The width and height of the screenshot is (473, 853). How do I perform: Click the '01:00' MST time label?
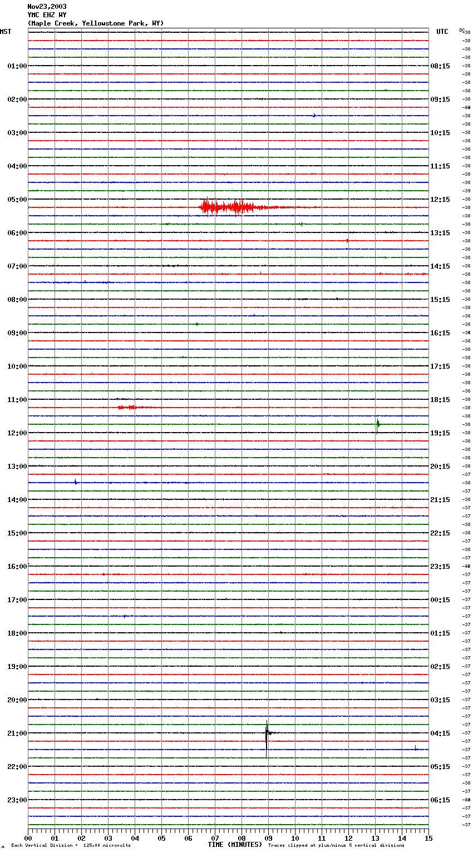[x=17, y=66]
